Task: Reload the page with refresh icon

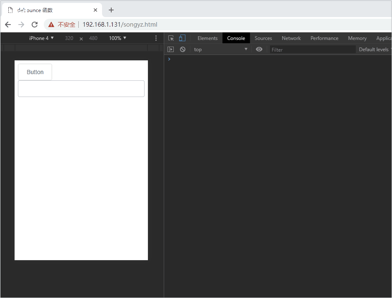Action: point(35,25)
